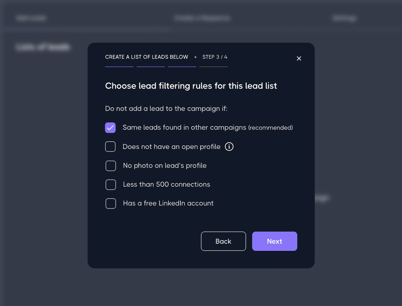The height and width of the screenshot is (306, 402).
Task: Click the third step progress segment
Action: tap(182, 67)
